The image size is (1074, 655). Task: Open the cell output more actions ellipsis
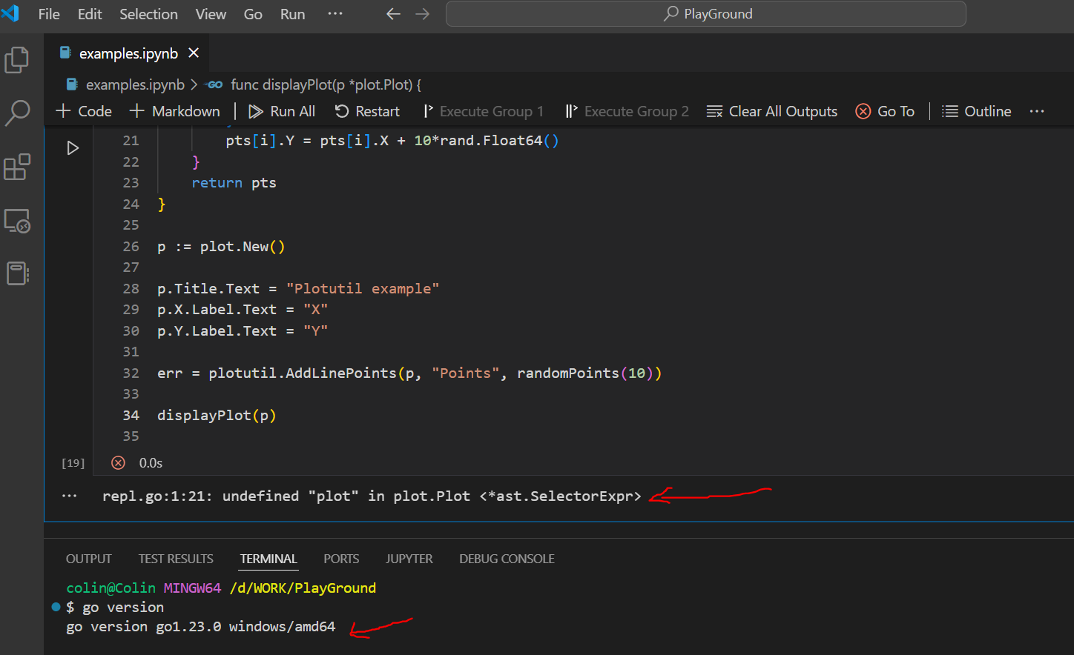coord(70,496)
